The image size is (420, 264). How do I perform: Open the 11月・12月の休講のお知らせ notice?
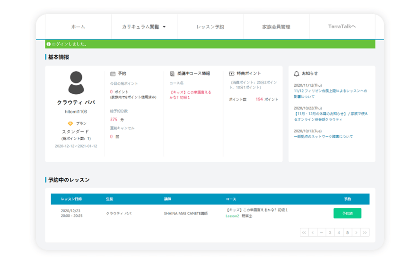point(331,116)
